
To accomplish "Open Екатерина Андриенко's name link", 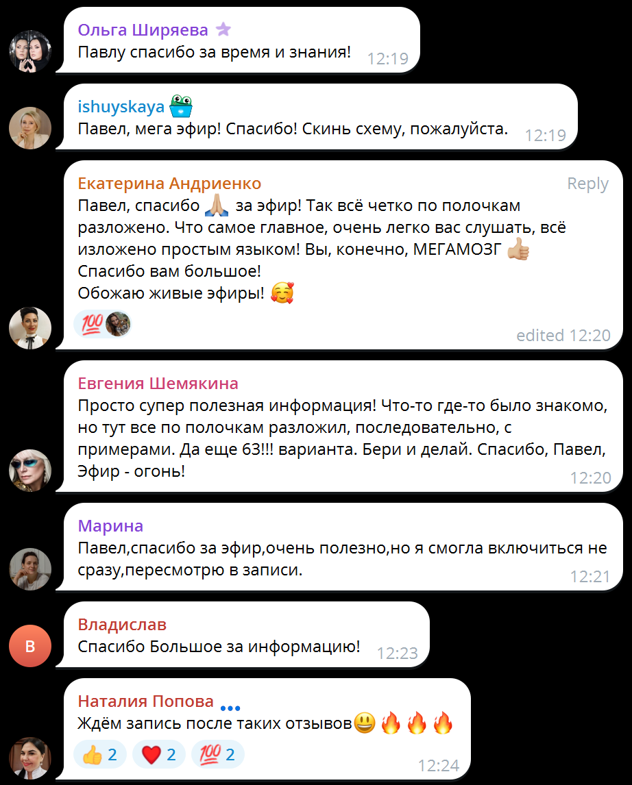I will [x=169, y=183].
